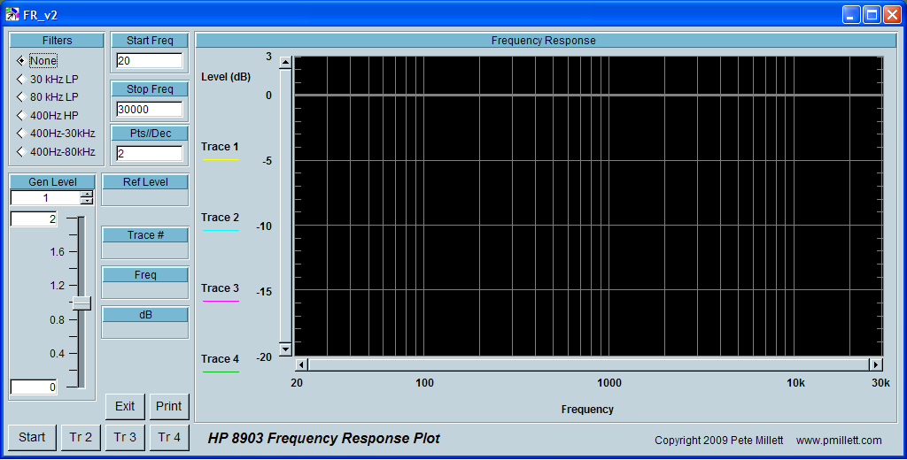Decrement Gen Level with the down arrow

click(86, 202)
